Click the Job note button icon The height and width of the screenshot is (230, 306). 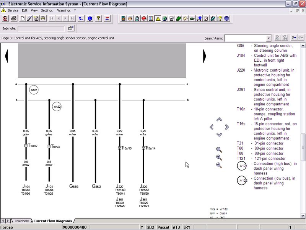point(71,28)
